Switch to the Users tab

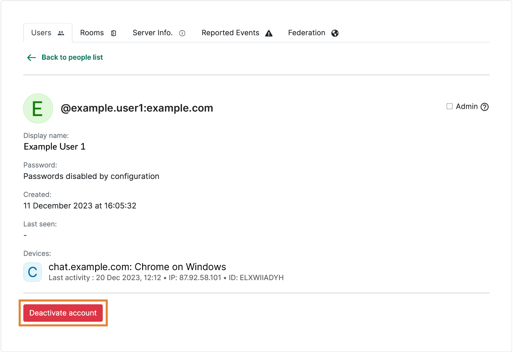tap(41, 33)
